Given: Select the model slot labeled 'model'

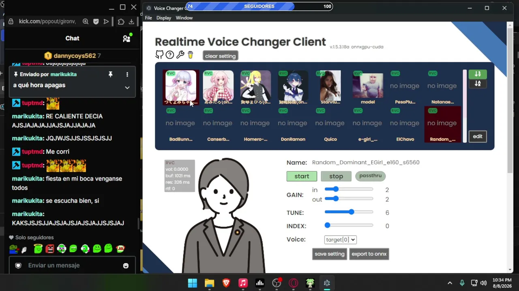Looking at the screenshot, I should [x=368, y=87].
